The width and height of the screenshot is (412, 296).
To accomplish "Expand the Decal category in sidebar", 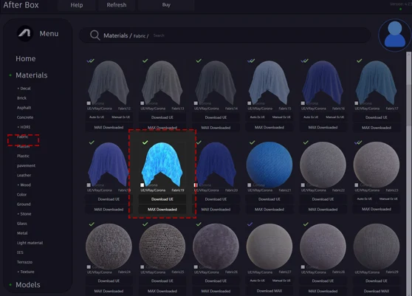I will pos(24,89).
